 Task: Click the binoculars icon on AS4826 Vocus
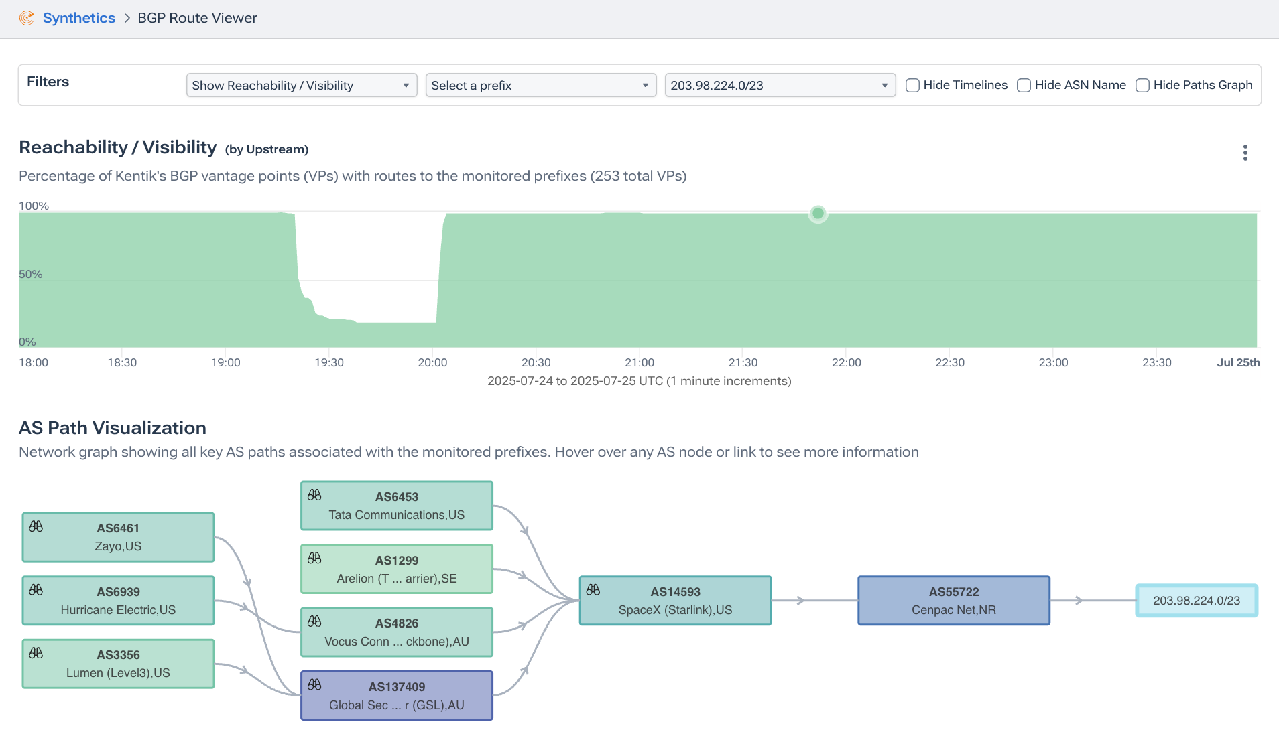click(x=314, y=621)
